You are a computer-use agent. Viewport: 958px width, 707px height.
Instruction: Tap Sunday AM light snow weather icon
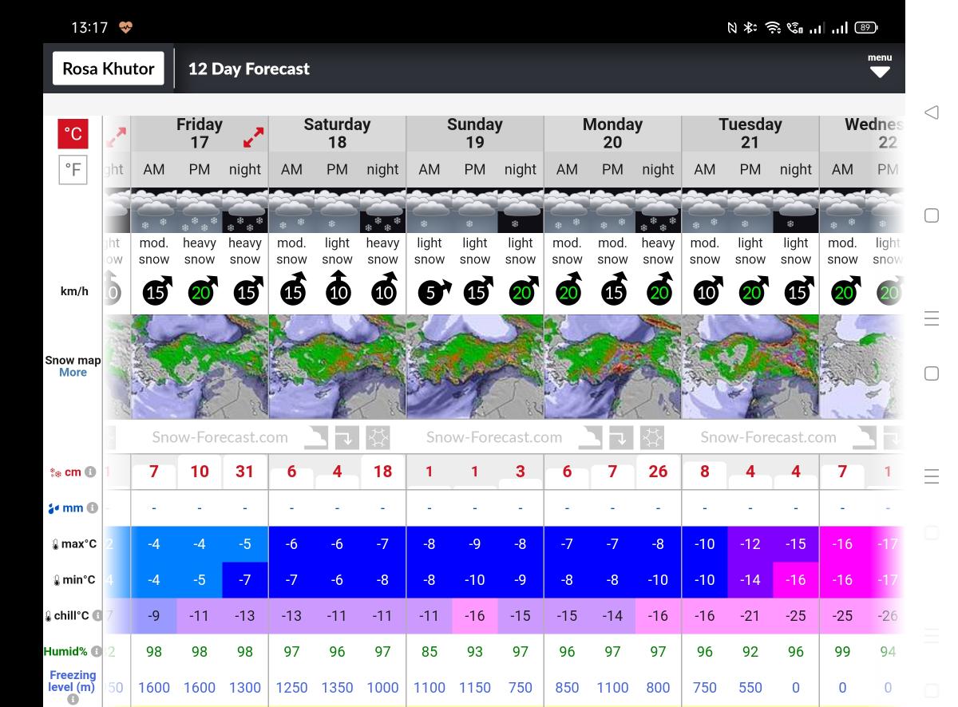pyautogui.click(x=430, y=211)
